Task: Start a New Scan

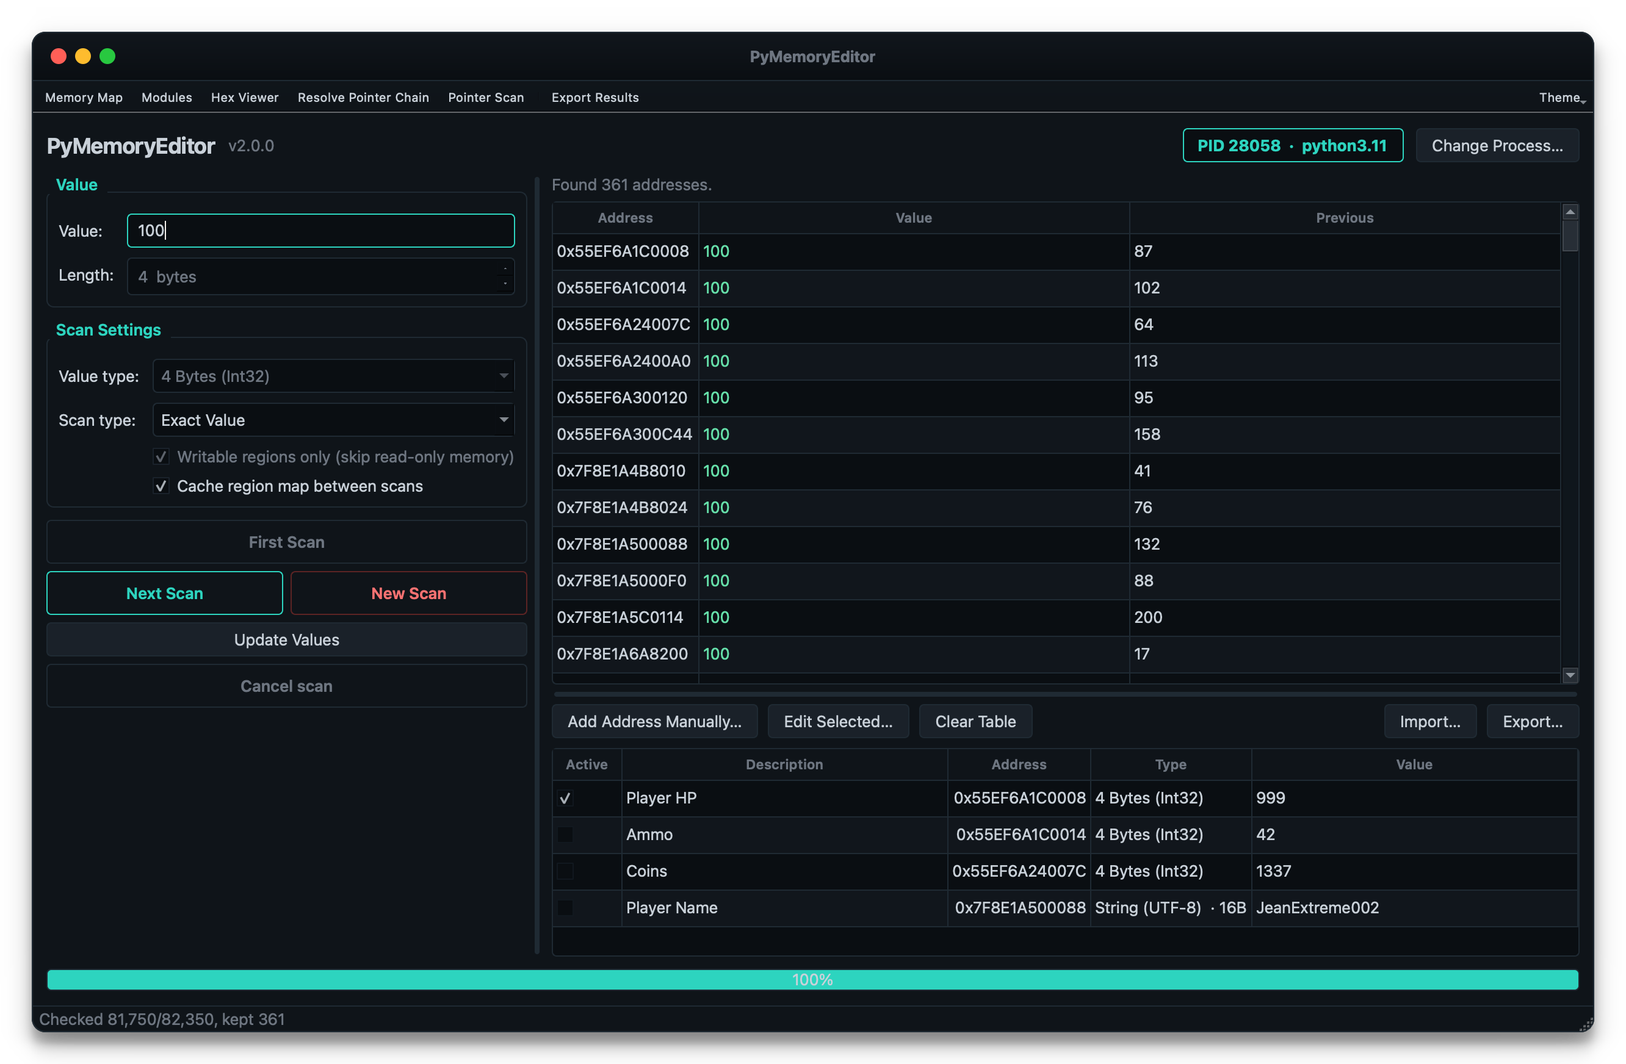Action: coord(408,593)
